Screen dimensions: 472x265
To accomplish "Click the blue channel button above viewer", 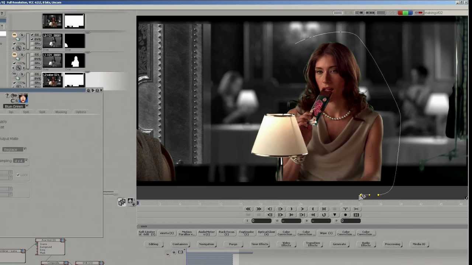I will (x=410, y=13).
